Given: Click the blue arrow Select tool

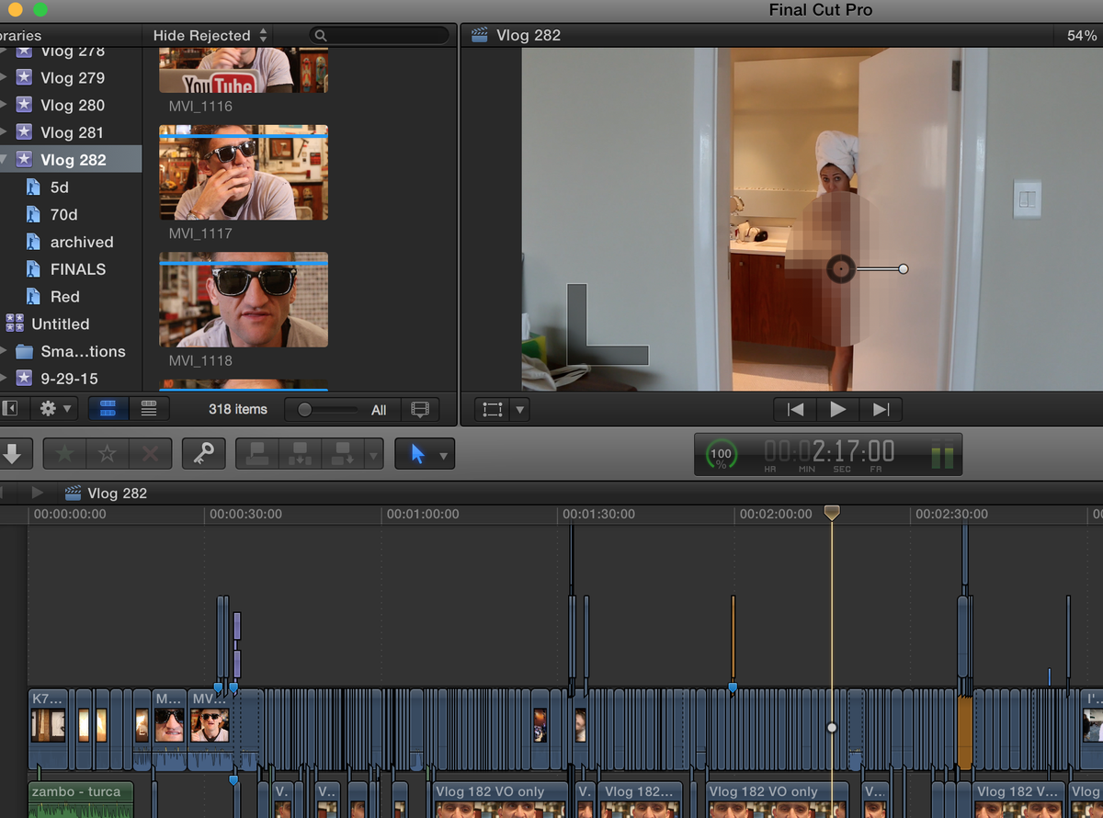Looking at the screenshot, I should click(418, 453).
